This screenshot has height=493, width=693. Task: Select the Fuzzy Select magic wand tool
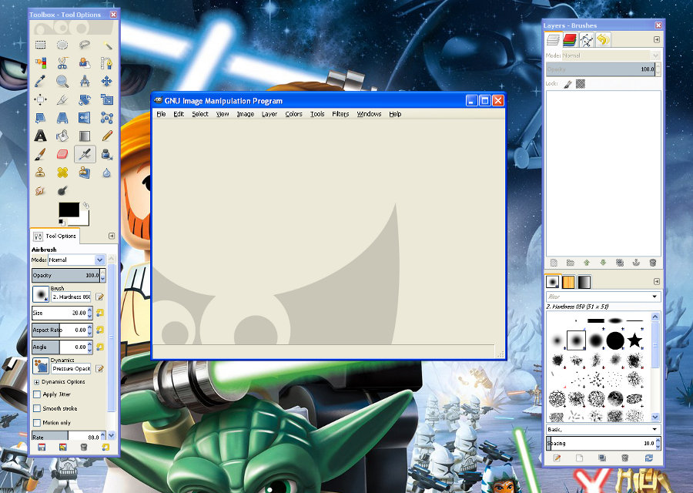(106, 45)
